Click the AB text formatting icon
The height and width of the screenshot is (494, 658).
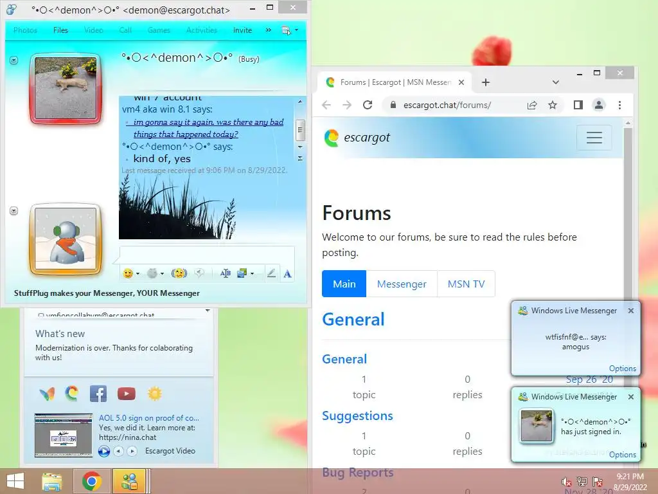pos(226,273)
